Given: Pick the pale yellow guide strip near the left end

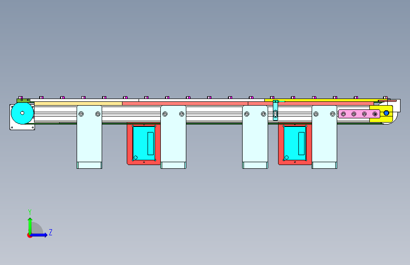Looking at the screenshot, I should [78, 104].
